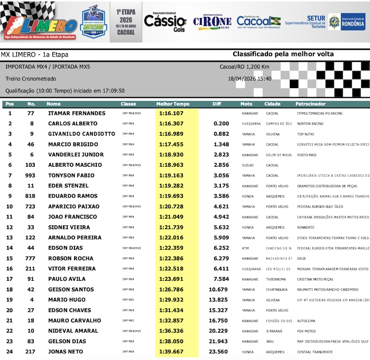Select rider JONAS NETO name
Screen dimensions: 370x360
pos(65,352)
